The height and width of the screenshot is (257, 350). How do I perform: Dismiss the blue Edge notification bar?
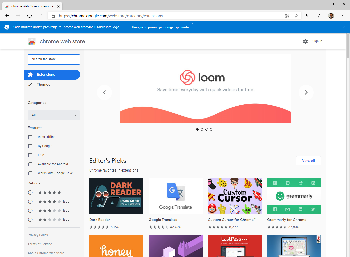343,27
